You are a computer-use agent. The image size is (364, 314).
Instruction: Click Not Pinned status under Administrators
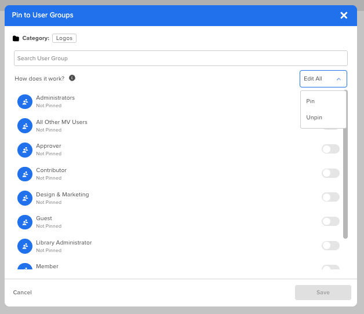coord(49,105)
